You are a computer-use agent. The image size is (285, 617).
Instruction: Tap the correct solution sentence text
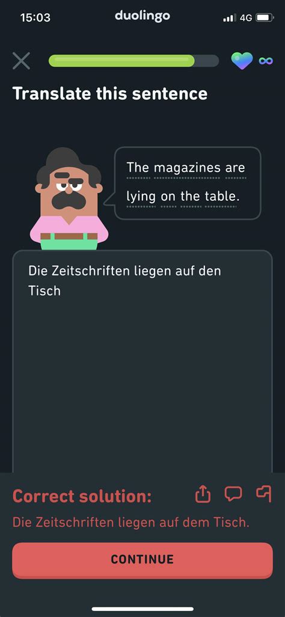pos(131,522)
